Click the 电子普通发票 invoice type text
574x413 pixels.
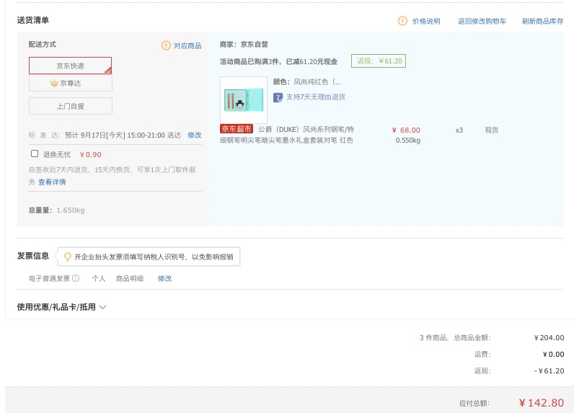tap(50, 278)
